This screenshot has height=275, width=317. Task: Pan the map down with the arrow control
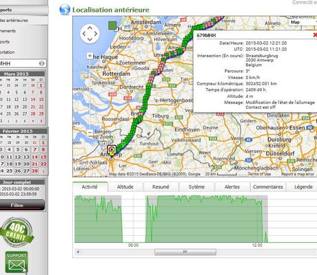(90, 40)
